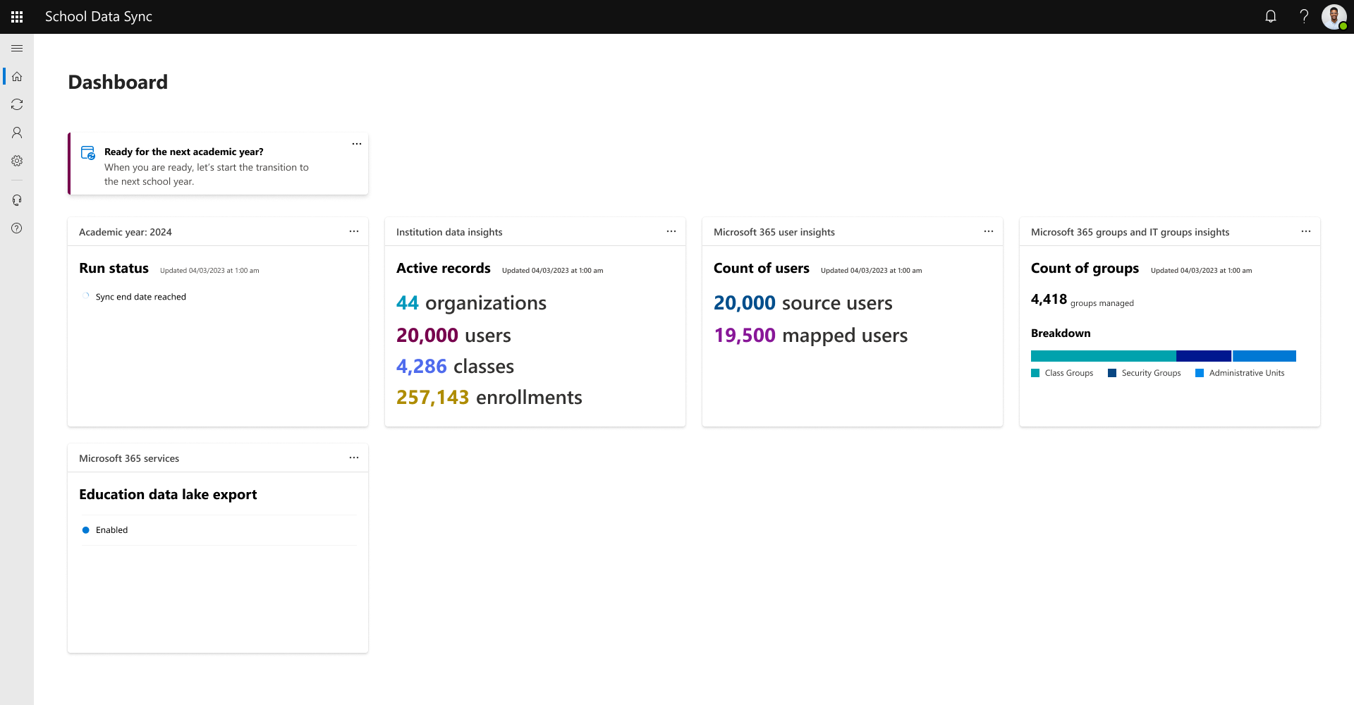Open more options on academic year banner
Viewport: 1354px width, 705px height.
357,144
